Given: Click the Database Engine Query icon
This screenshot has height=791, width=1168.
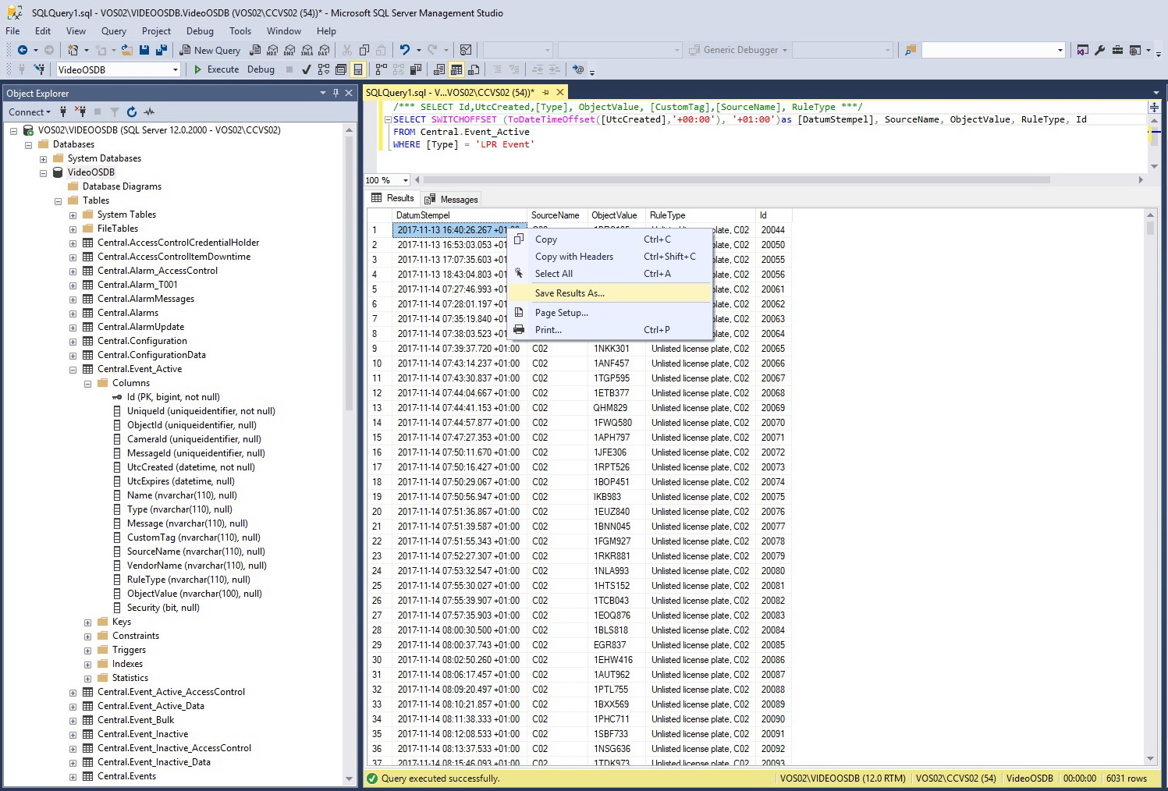Looking at the screenshot, I should pos(255,50).
